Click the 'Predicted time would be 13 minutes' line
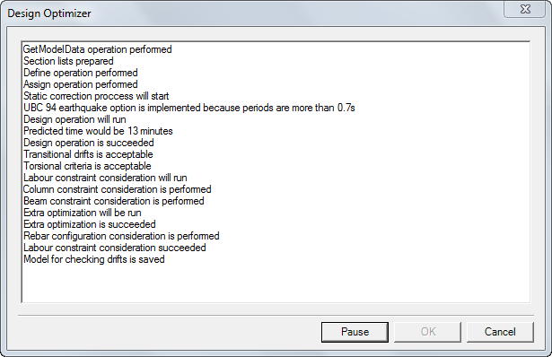 point(98,130)
